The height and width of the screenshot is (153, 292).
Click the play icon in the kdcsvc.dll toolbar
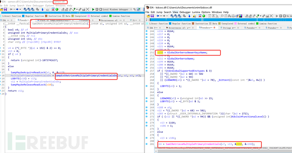(x=277, y=16)
